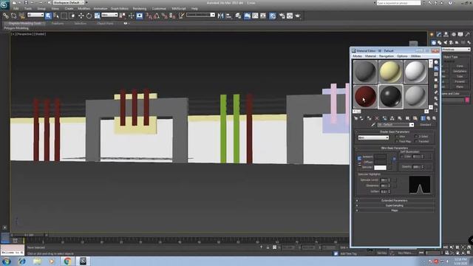This screenshot has height=266, width=473.
Task: Click the Pyramid primitive button
Action: click(460, 81)
